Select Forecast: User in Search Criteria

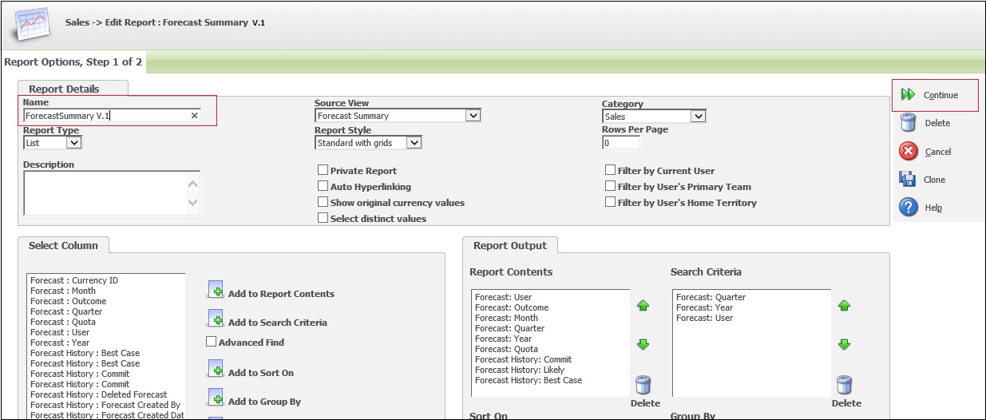(704, 318)
